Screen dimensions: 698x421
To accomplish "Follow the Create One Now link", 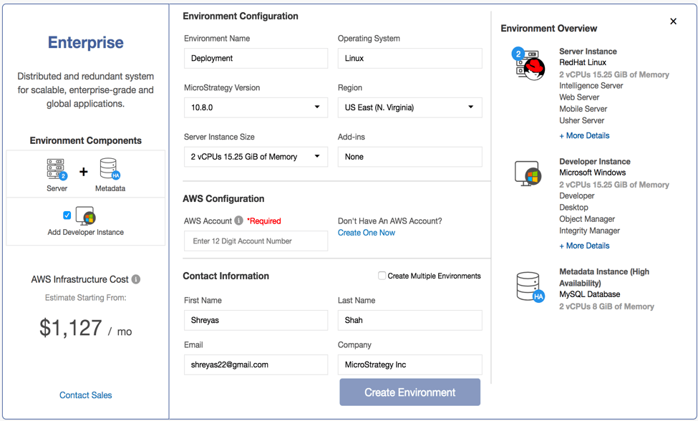I will click(367, 233).
